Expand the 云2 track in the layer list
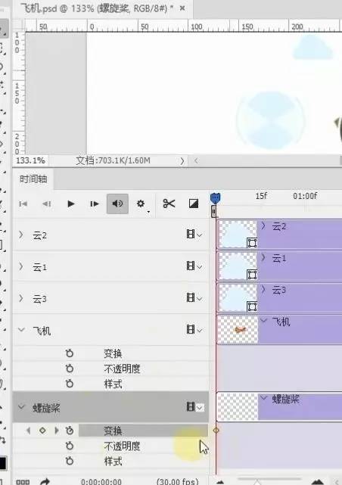 click(x=21, y=235)
